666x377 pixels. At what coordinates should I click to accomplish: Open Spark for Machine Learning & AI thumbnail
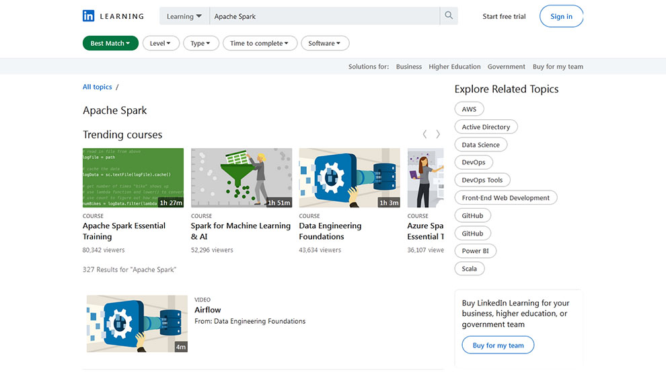[x=242, y=178]
